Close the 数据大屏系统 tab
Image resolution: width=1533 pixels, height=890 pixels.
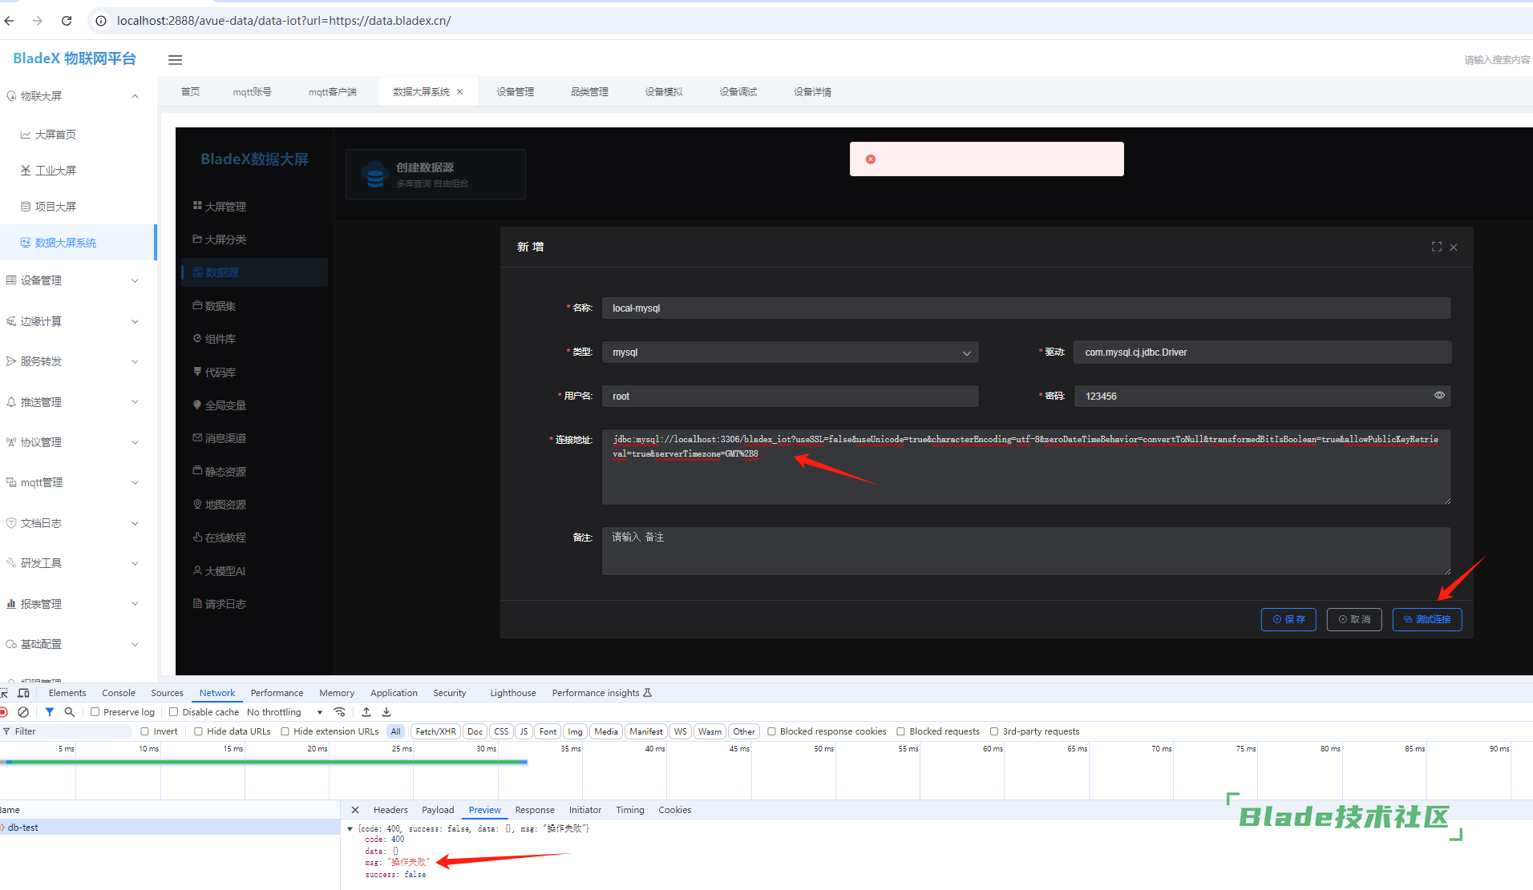(460, 92)
